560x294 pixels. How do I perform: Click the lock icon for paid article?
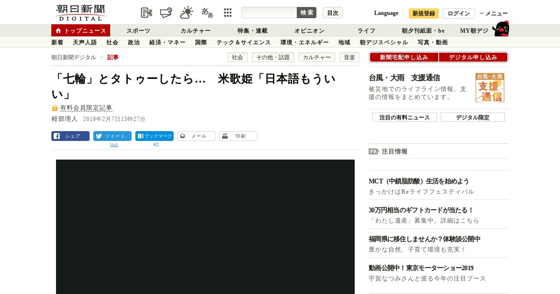point(55,108)
